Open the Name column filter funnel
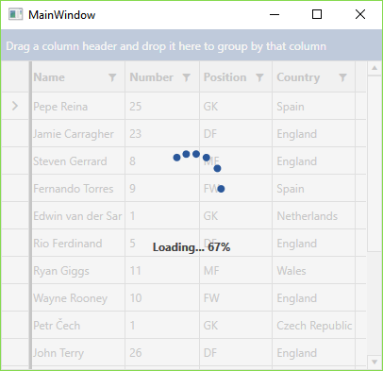The height and width of the screenshot is (371, 383). point(112,77)
